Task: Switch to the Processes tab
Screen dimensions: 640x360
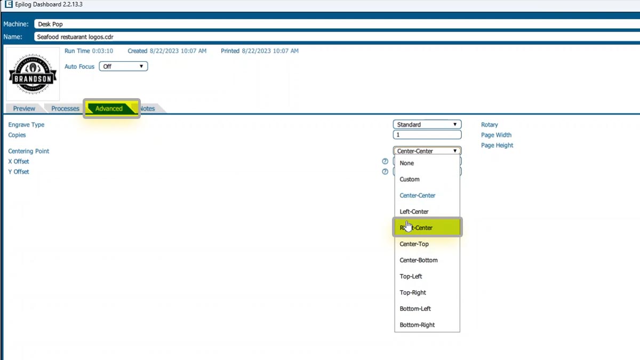Action: click(65, 109)
